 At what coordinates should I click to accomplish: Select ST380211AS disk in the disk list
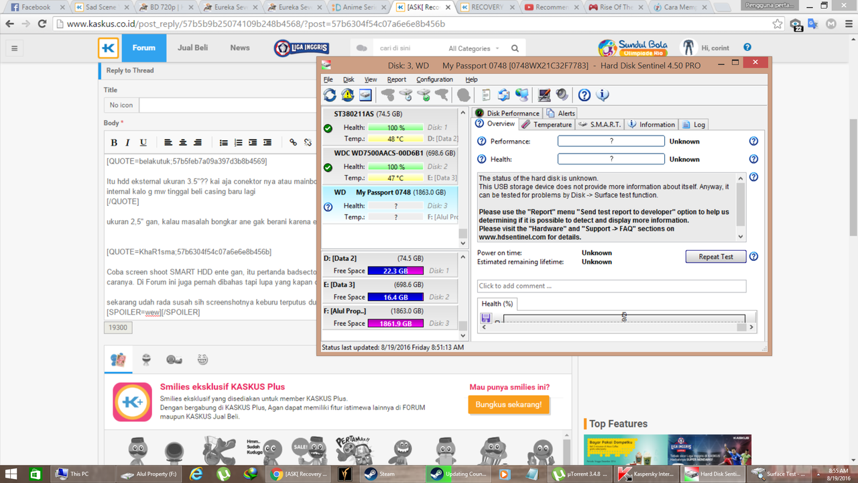point(390,126)
